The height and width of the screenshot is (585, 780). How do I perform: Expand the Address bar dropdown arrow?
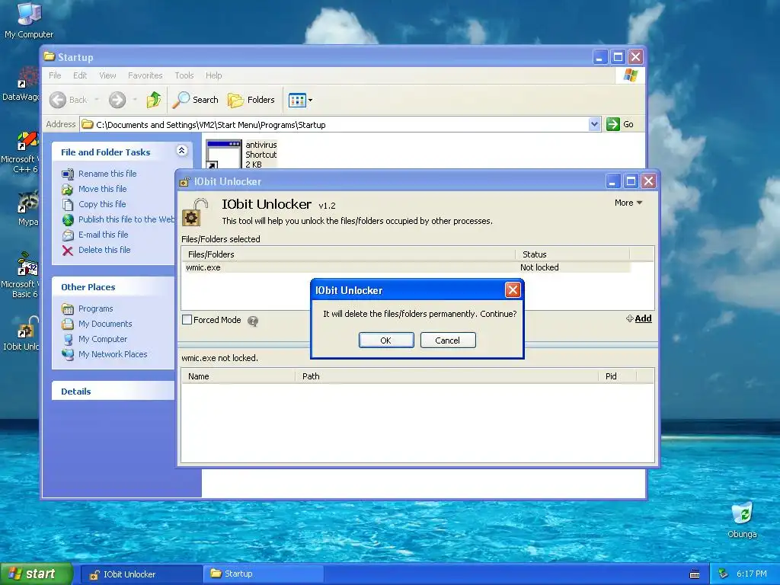[x=594, y=124]
